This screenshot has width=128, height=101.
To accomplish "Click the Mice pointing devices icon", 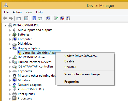I will 15,76.
